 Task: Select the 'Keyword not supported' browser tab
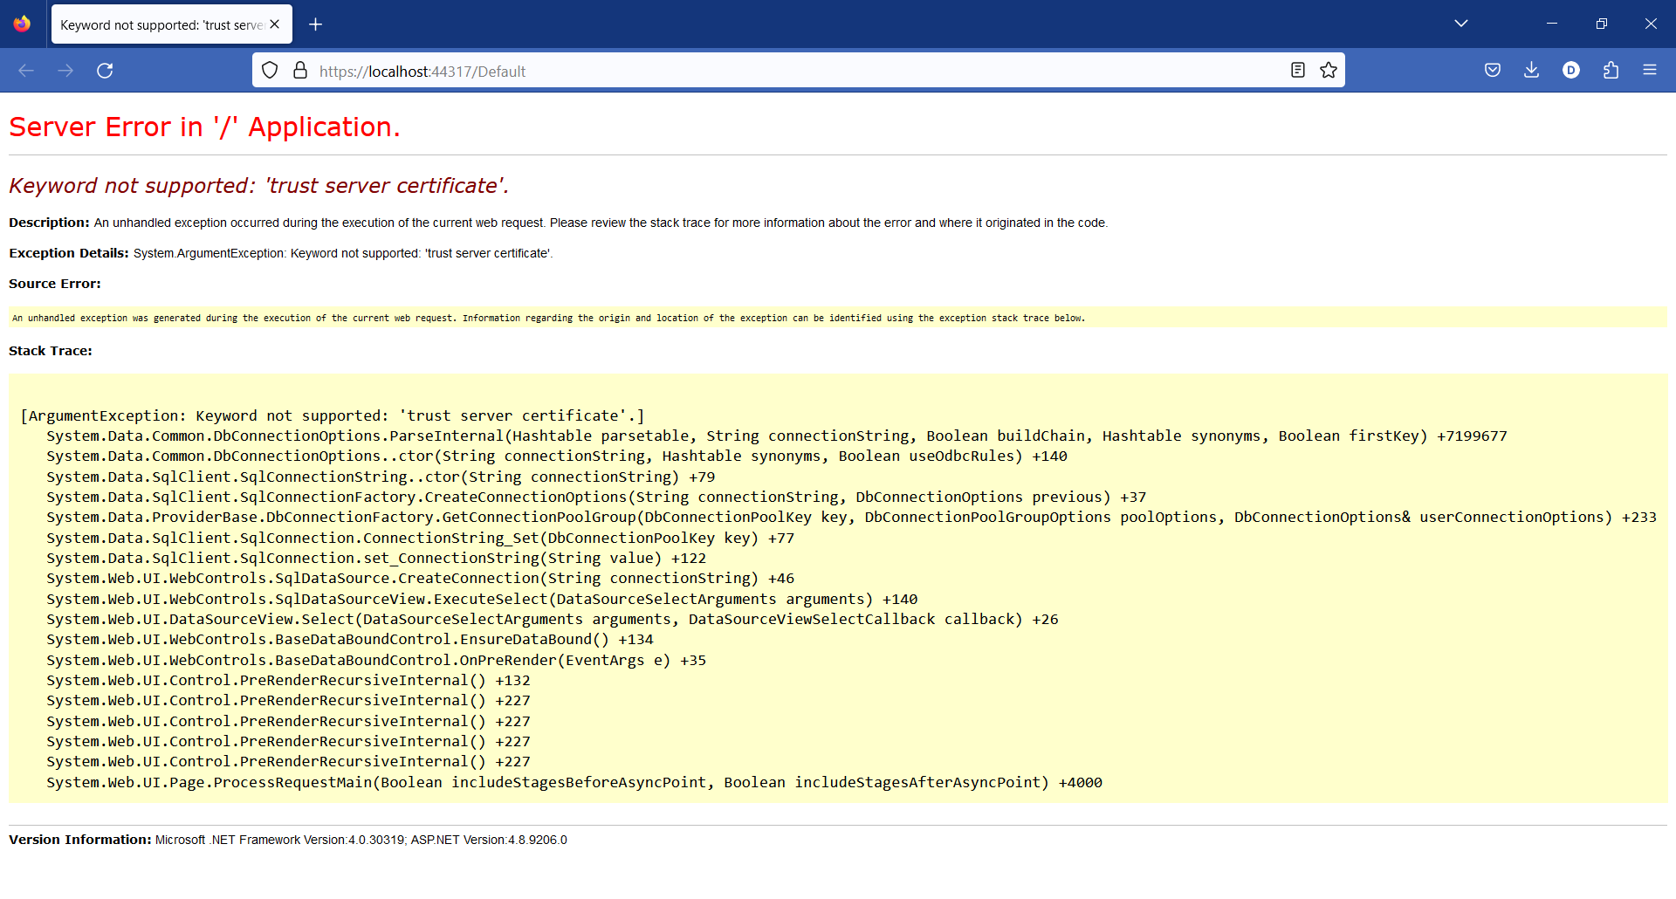[172, 24]
